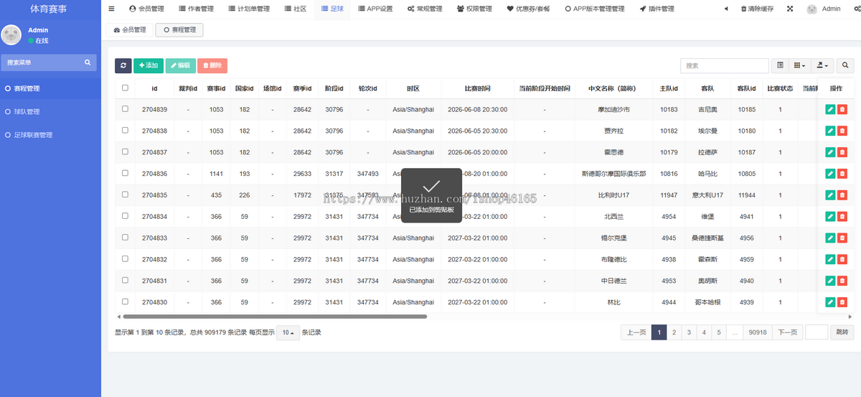
Task: Go to page 2 in pagination
Action: tap(674, 332)
